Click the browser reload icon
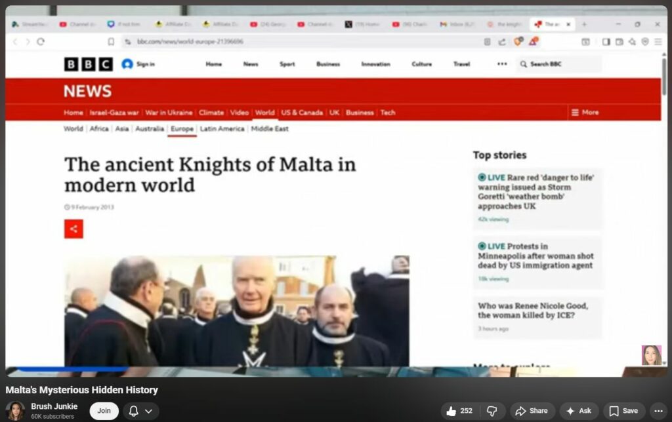Viewport: 672px width, 422px height. click(41, 41)
